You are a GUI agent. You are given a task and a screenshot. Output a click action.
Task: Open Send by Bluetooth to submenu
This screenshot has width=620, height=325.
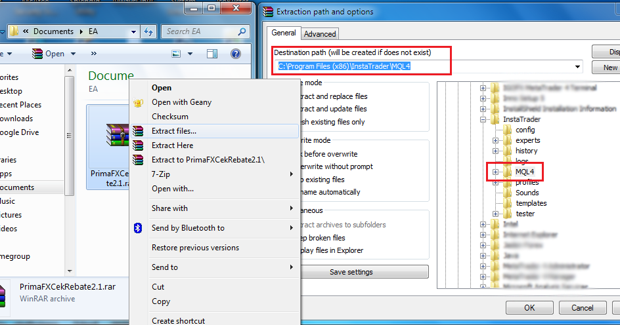click(x=215, y=228)
